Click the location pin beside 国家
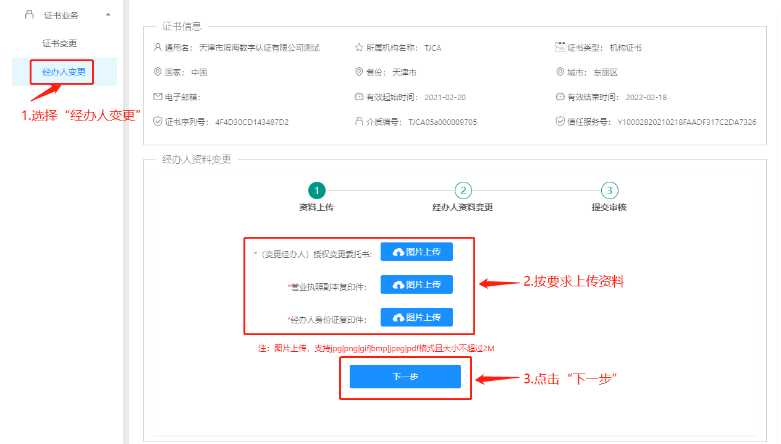The image size is (781, 444). [158, 72]
